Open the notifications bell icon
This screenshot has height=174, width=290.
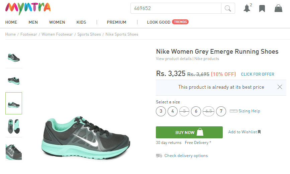pos(247,8)
